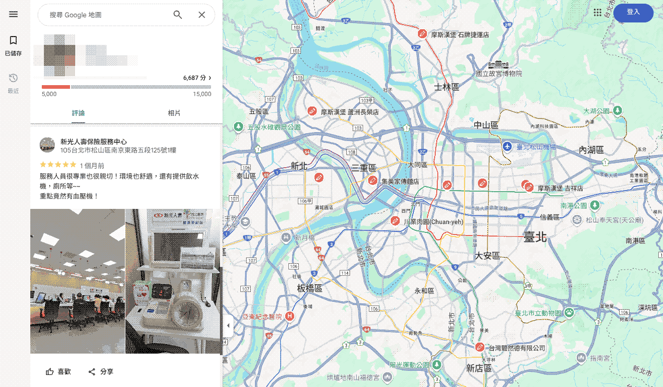Switch to the 相片 tab
Viewport: 663px width, 387px height.
click(174, 113)
